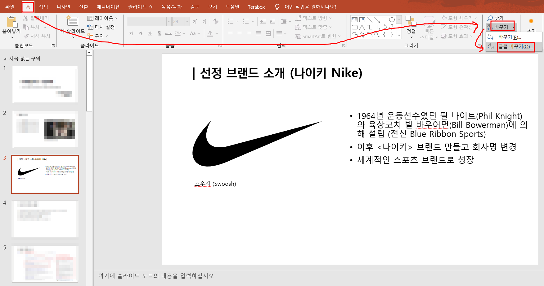Align paragraph text left
Image resolution: width=544 pixels, height=286 pixels.
click(x=231, y=33)
